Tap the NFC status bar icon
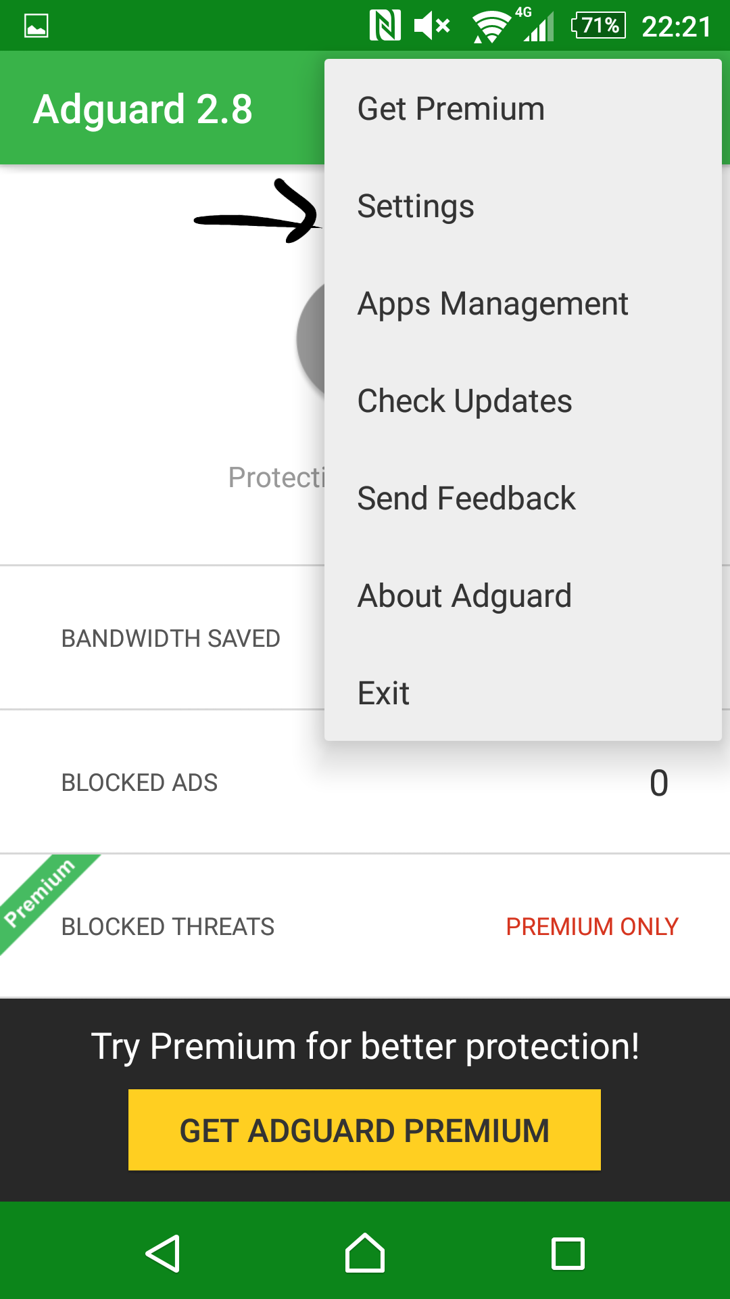 tap(385, 26)
